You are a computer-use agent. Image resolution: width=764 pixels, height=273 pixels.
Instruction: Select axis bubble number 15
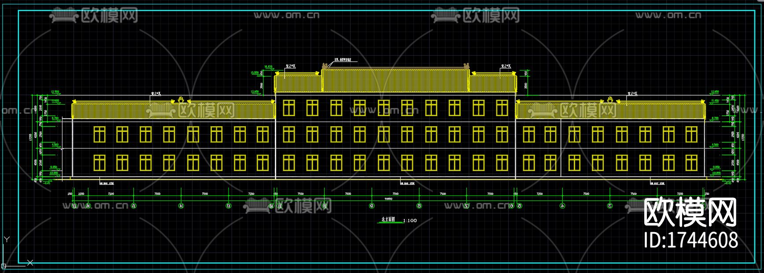click(x=134, y=205)
